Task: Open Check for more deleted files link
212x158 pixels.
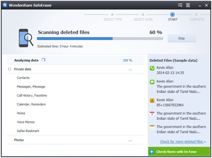Action: 183,141
